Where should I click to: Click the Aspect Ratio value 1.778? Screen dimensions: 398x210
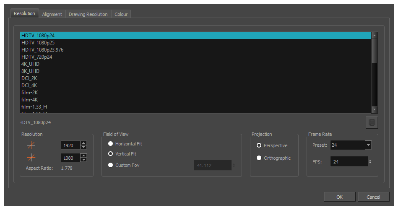tap(67, 168)
